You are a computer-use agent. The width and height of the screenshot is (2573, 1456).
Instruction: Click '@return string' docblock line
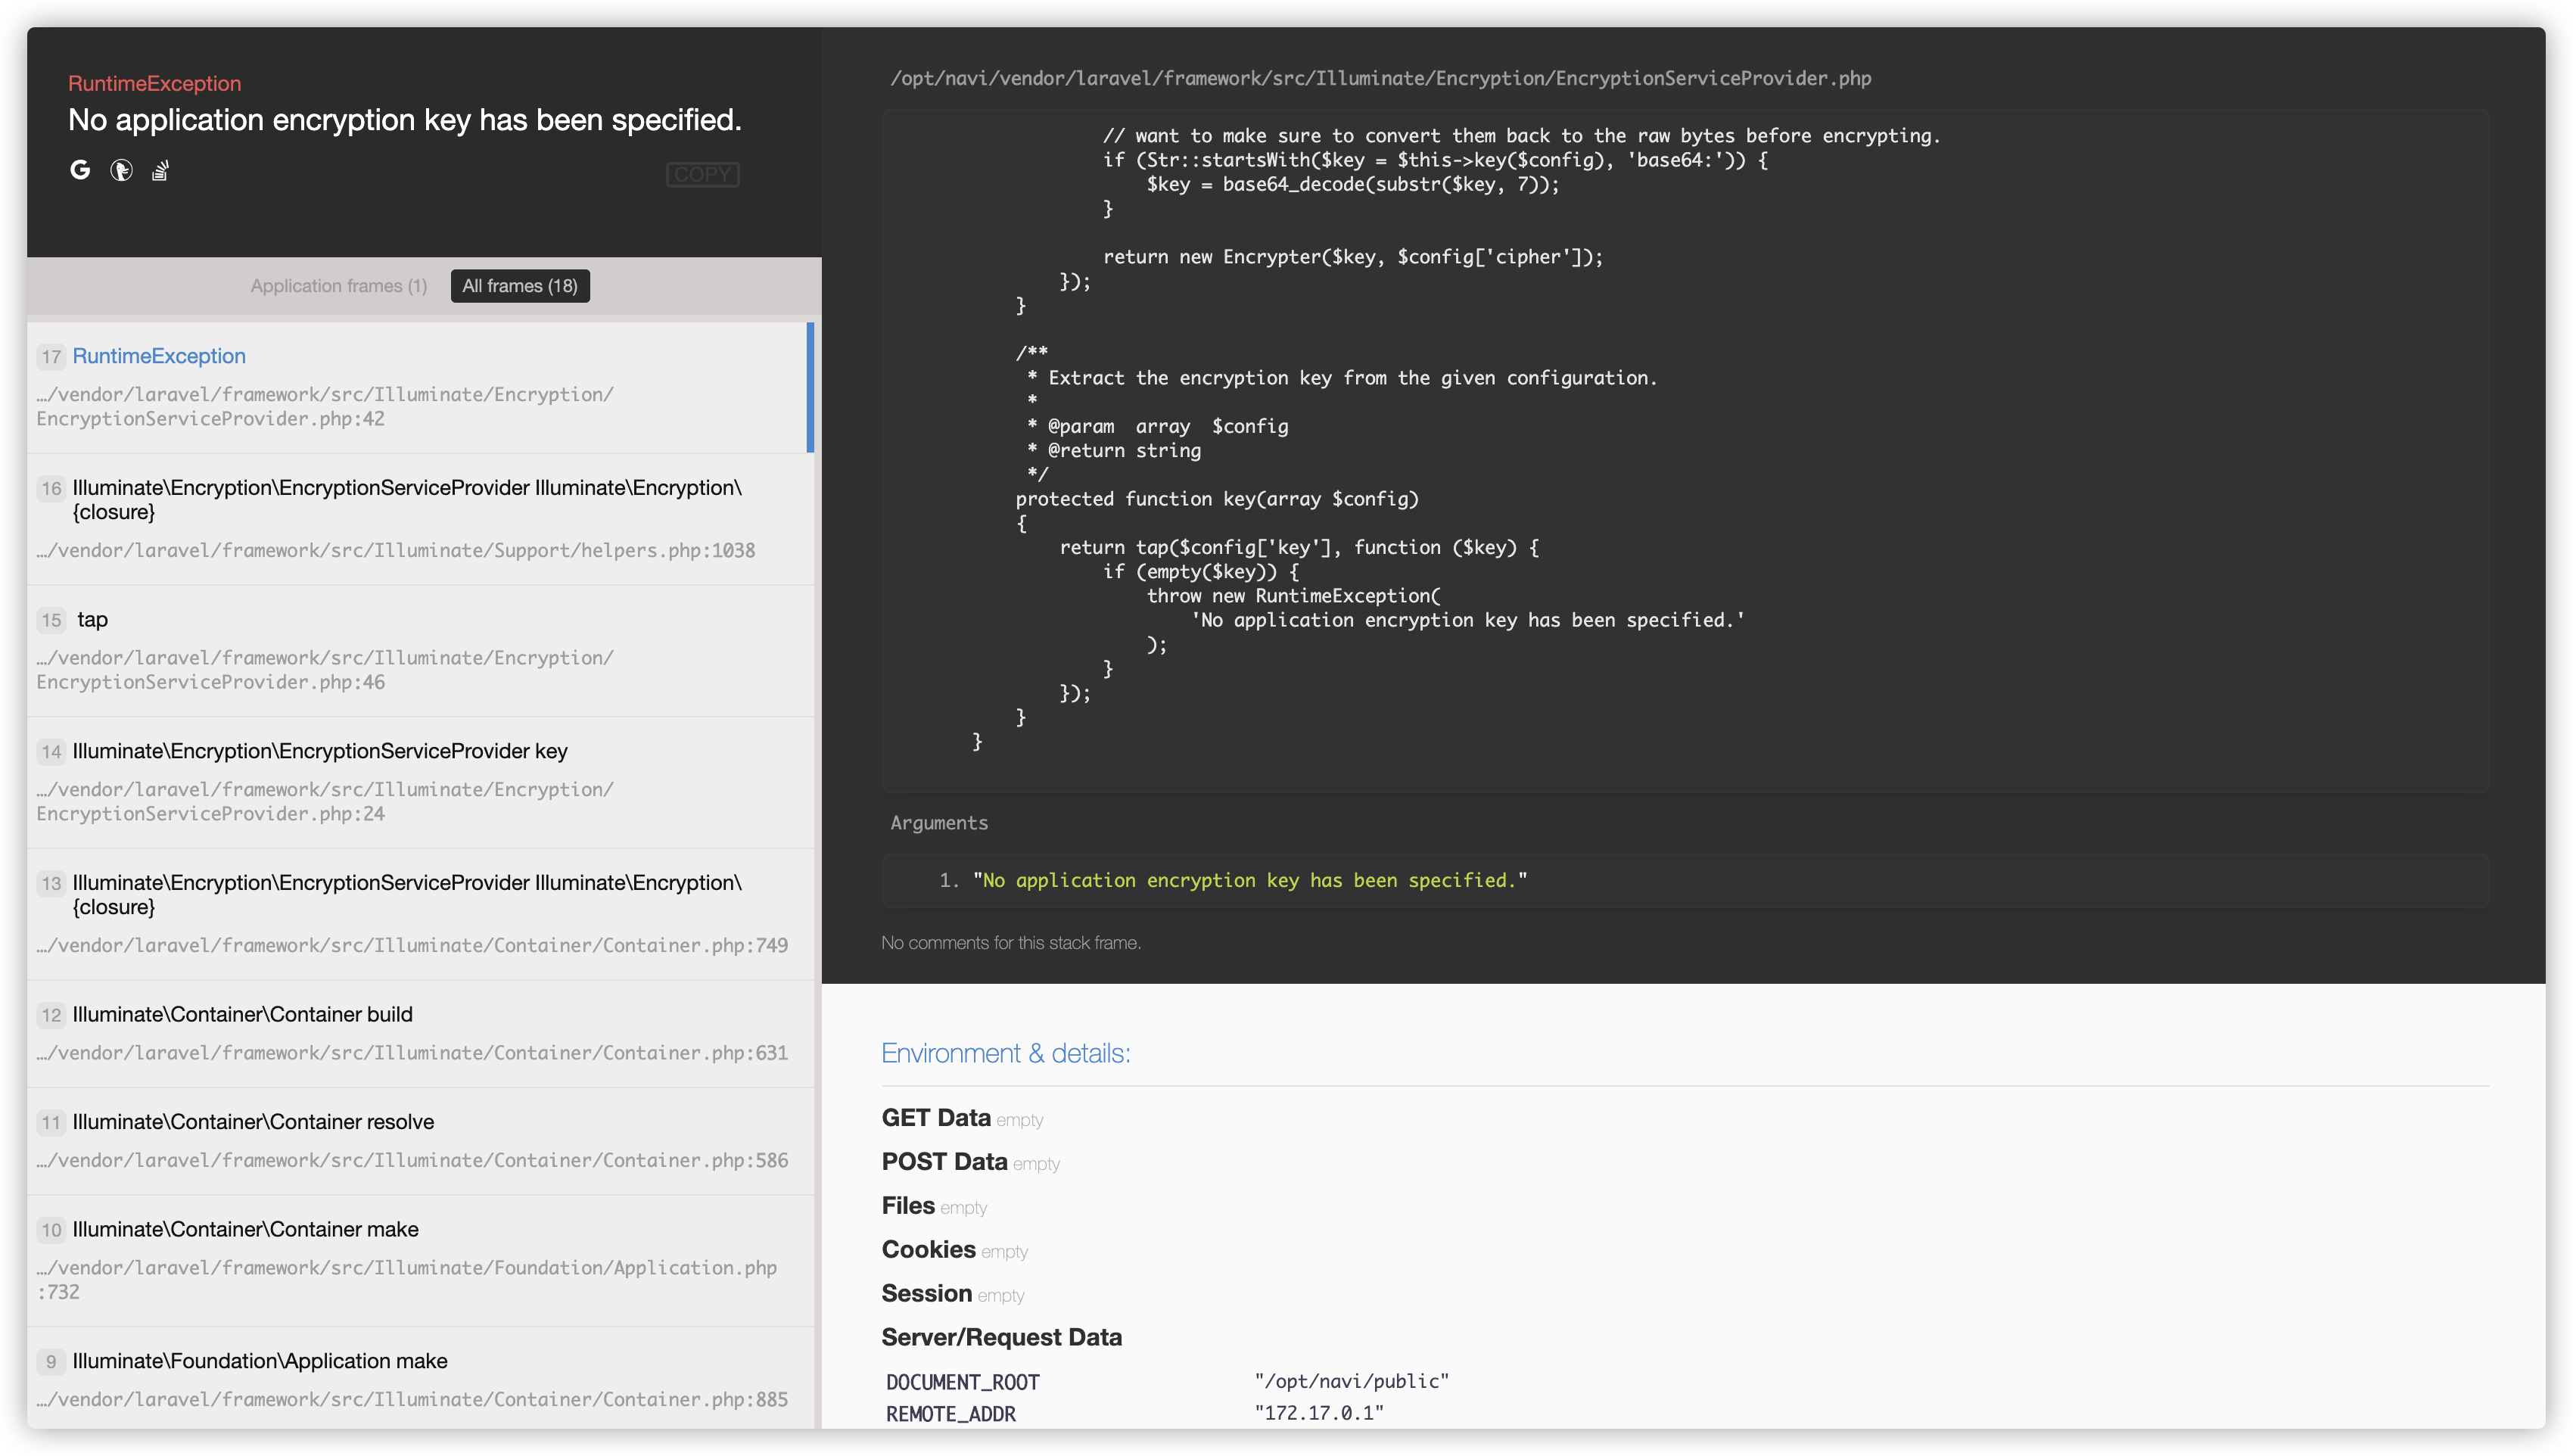click(1124, 451)
